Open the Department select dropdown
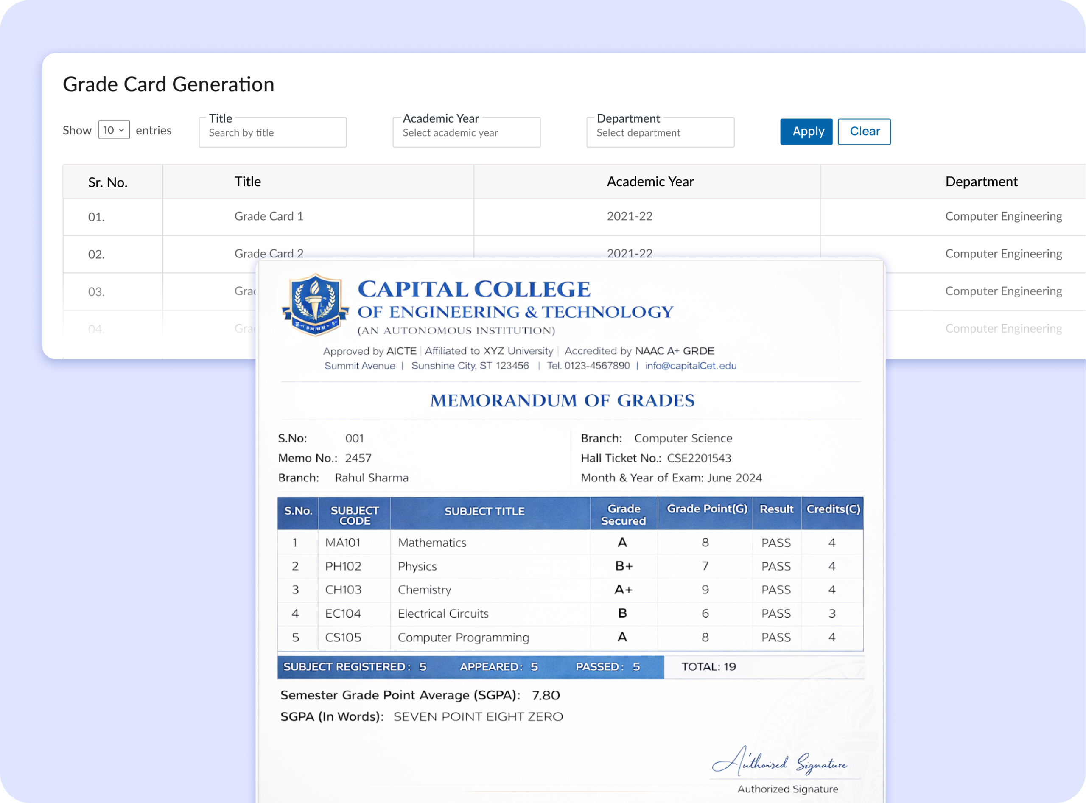Image resolution: width=1086 pixels, height=803 pixels. coord(660,133)
